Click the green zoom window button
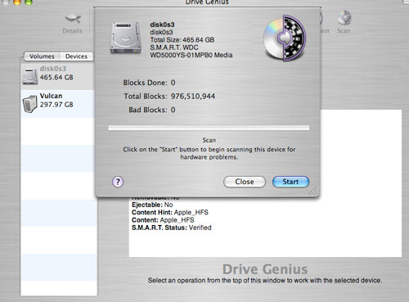Viewport: 409px width, 302px height. 28,2
